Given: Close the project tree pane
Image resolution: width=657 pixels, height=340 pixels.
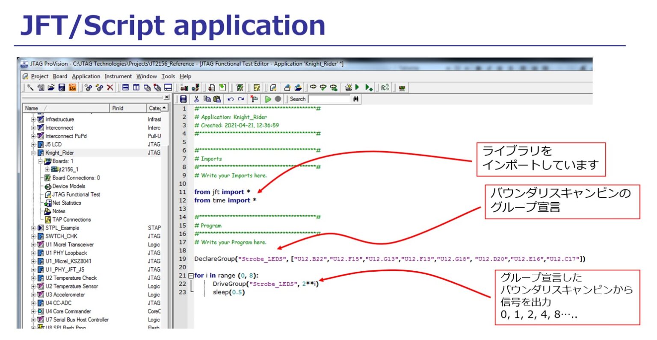Looking at the screenshot, I should (x=166, y=97).
